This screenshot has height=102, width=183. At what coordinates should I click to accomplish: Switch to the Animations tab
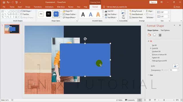point(49,7)
